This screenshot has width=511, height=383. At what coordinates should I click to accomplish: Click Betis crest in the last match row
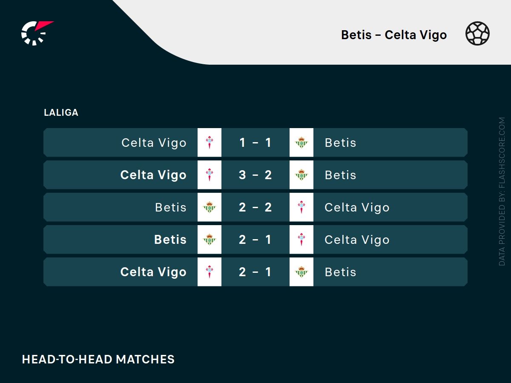[301, 272]
